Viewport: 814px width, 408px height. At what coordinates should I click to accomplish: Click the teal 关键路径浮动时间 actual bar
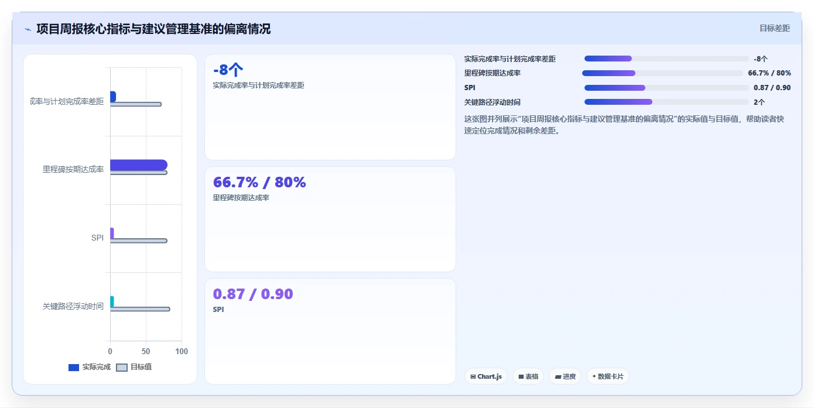[112, 301]
